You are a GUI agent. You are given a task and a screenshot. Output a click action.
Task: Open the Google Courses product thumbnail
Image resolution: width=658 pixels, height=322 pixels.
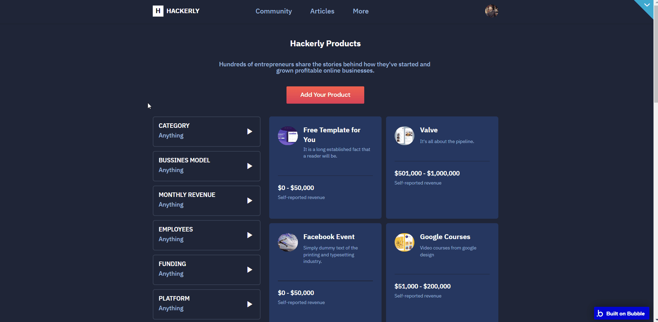(404, 242)
